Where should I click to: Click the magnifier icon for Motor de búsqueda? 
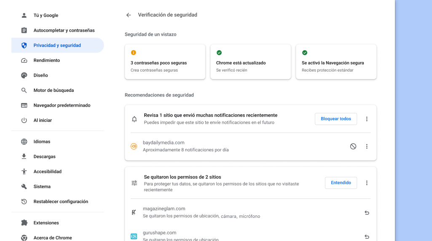coord(24,90)
